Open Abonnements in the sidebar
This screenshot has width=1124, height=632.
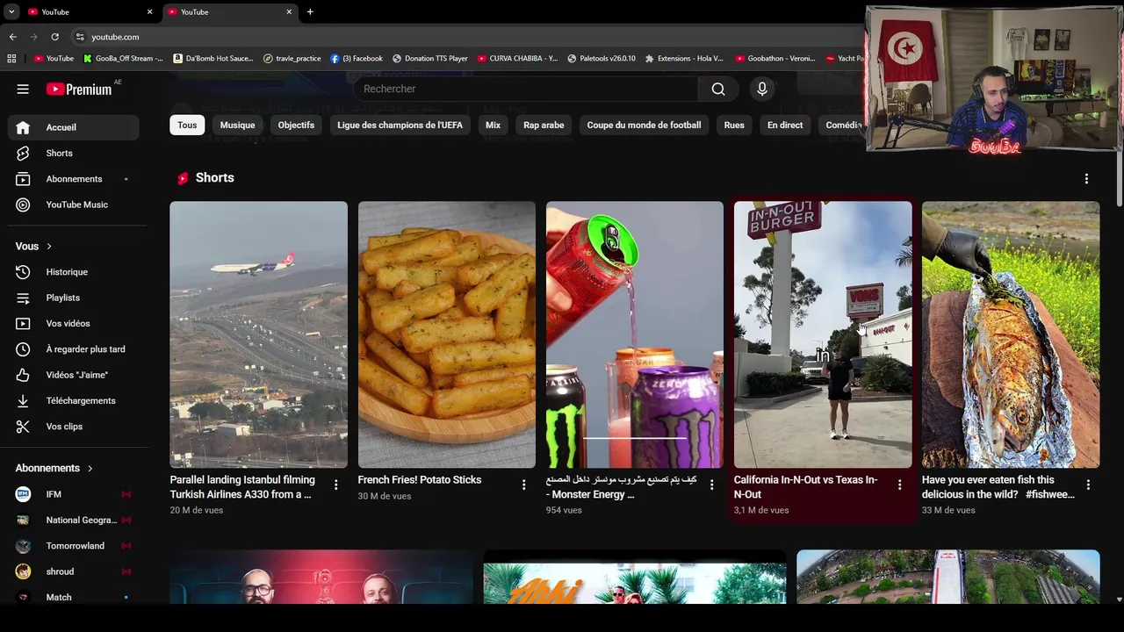coord(74,179)
